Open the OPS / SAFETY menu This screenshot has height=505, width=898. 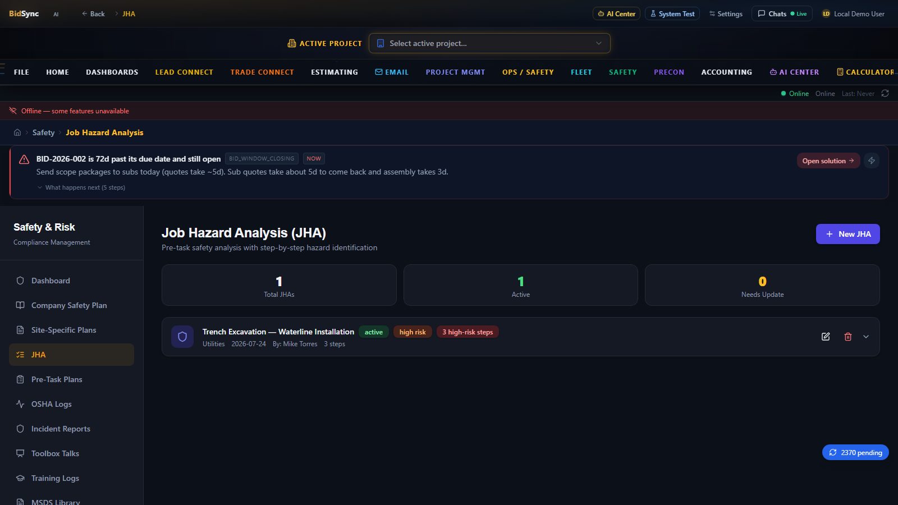[x=528, y=72]
